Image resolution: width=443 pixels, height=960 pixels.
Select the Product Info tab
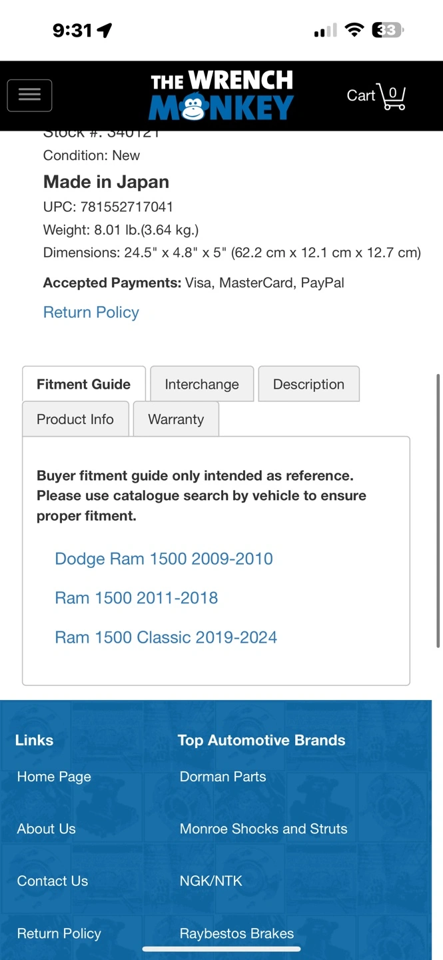click(75, 419)
